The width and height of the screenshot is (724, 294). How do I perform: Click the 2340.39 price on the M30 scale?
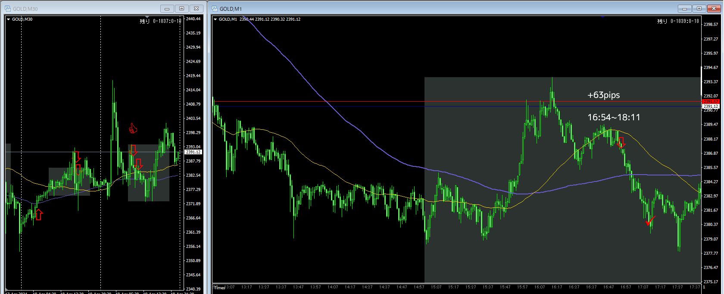coord(193,289)
